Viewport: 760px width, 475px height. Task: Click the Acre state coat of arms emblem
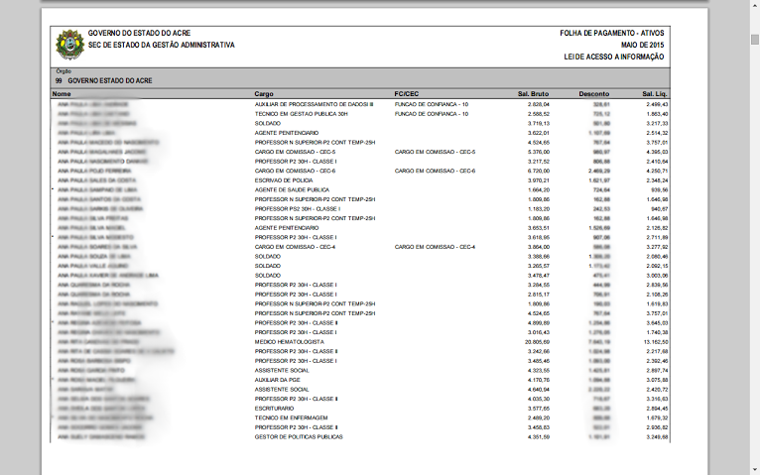click(x=68, y=45)
